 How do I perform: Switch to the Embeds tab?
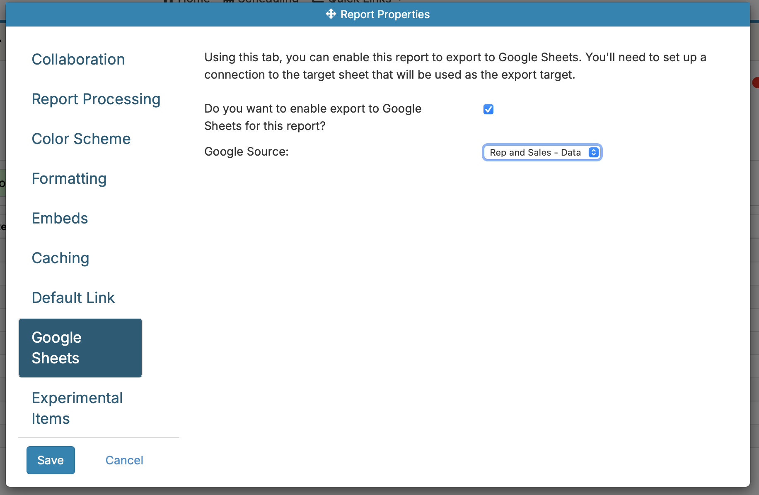(x=60, y=218)
